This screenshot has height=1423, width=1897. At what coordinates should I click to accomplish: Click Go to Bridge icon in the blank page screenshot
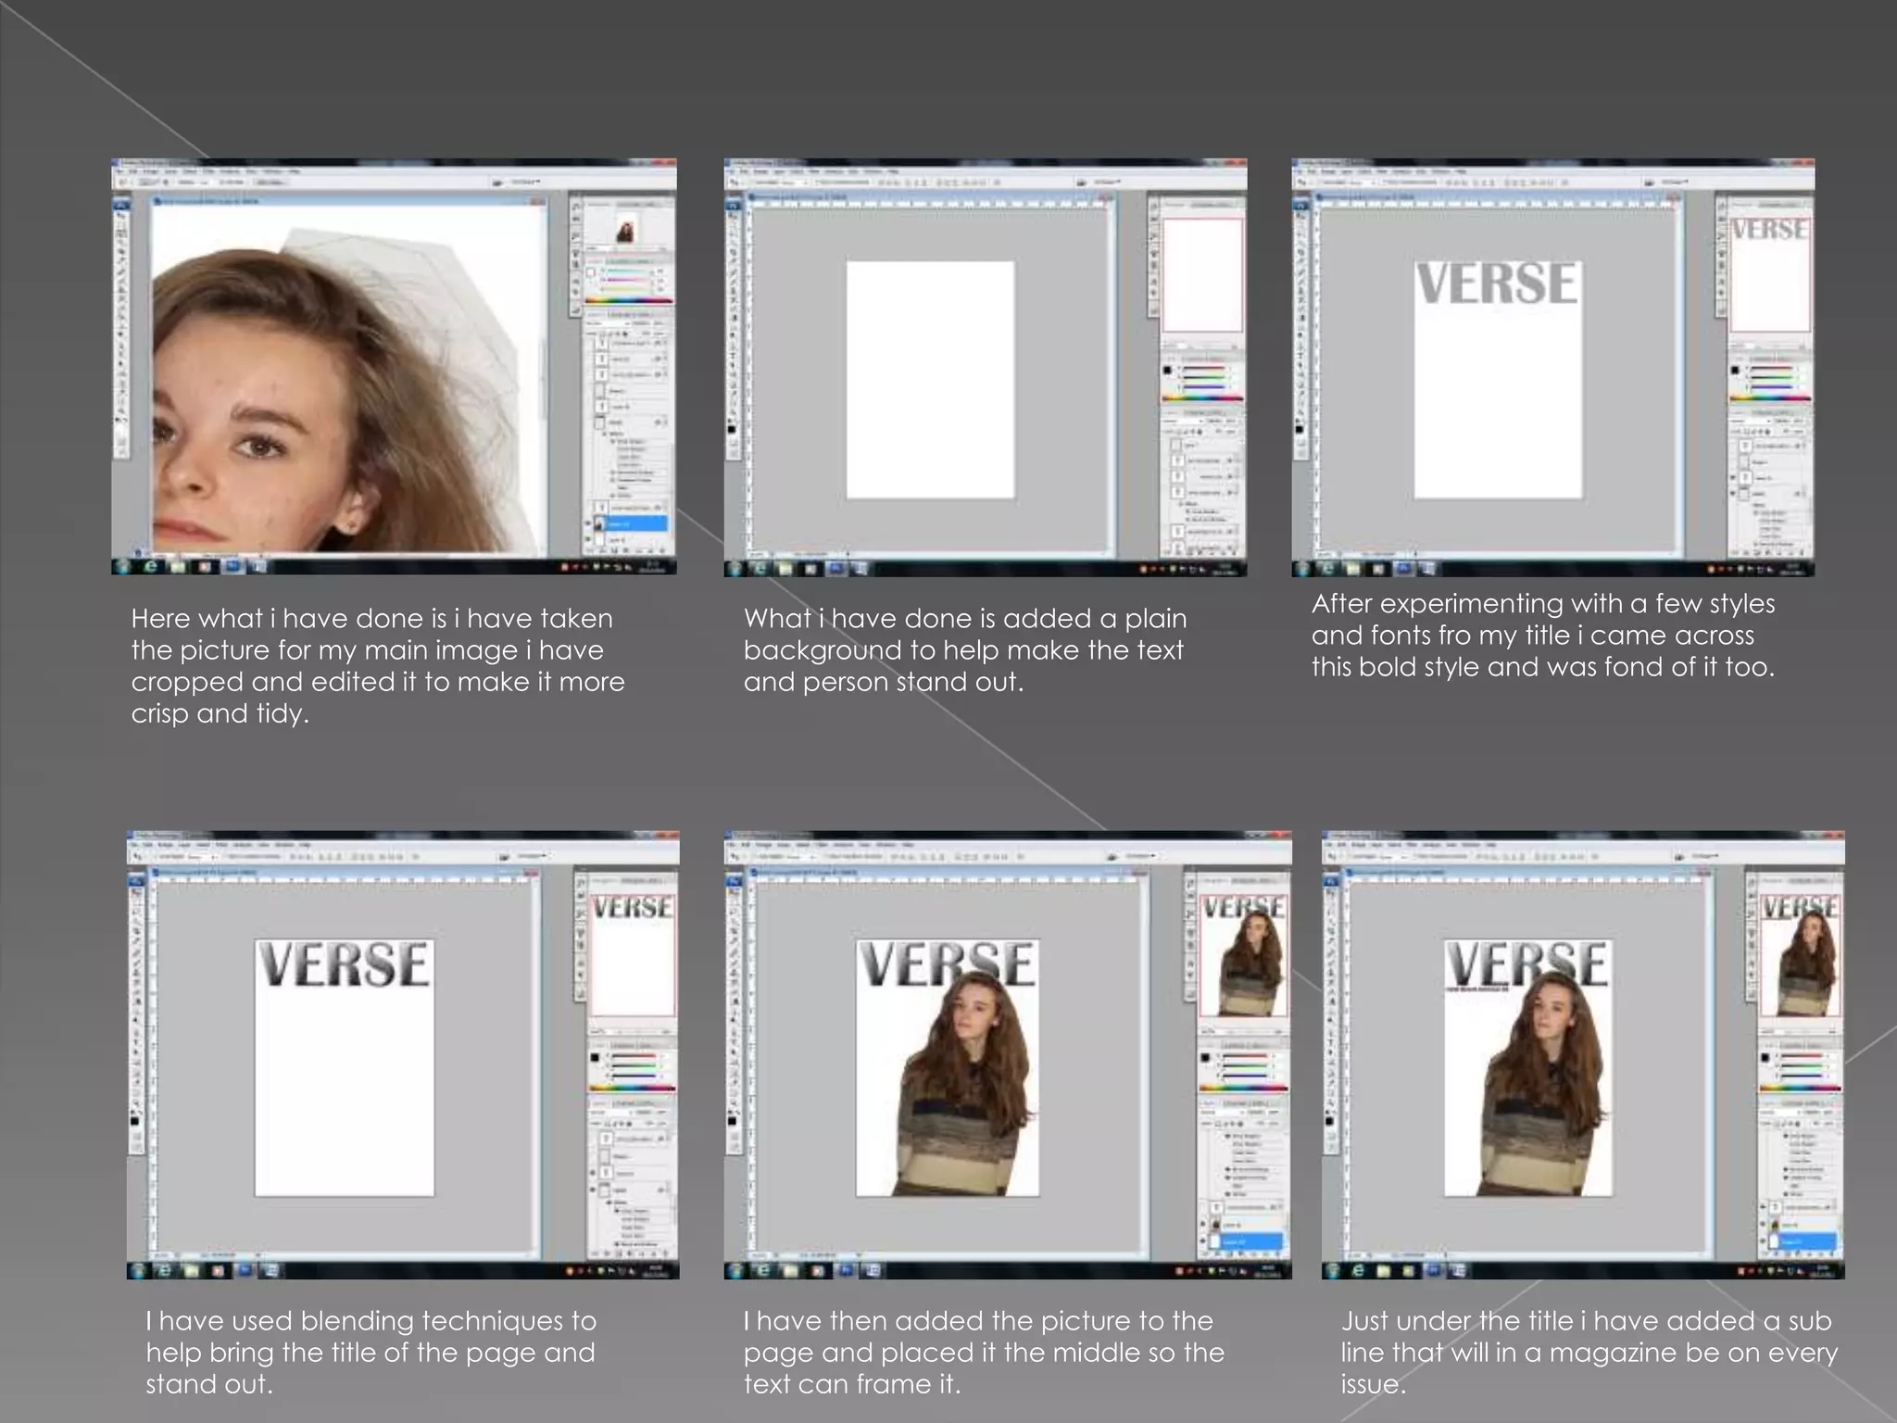click(1082, 183)
